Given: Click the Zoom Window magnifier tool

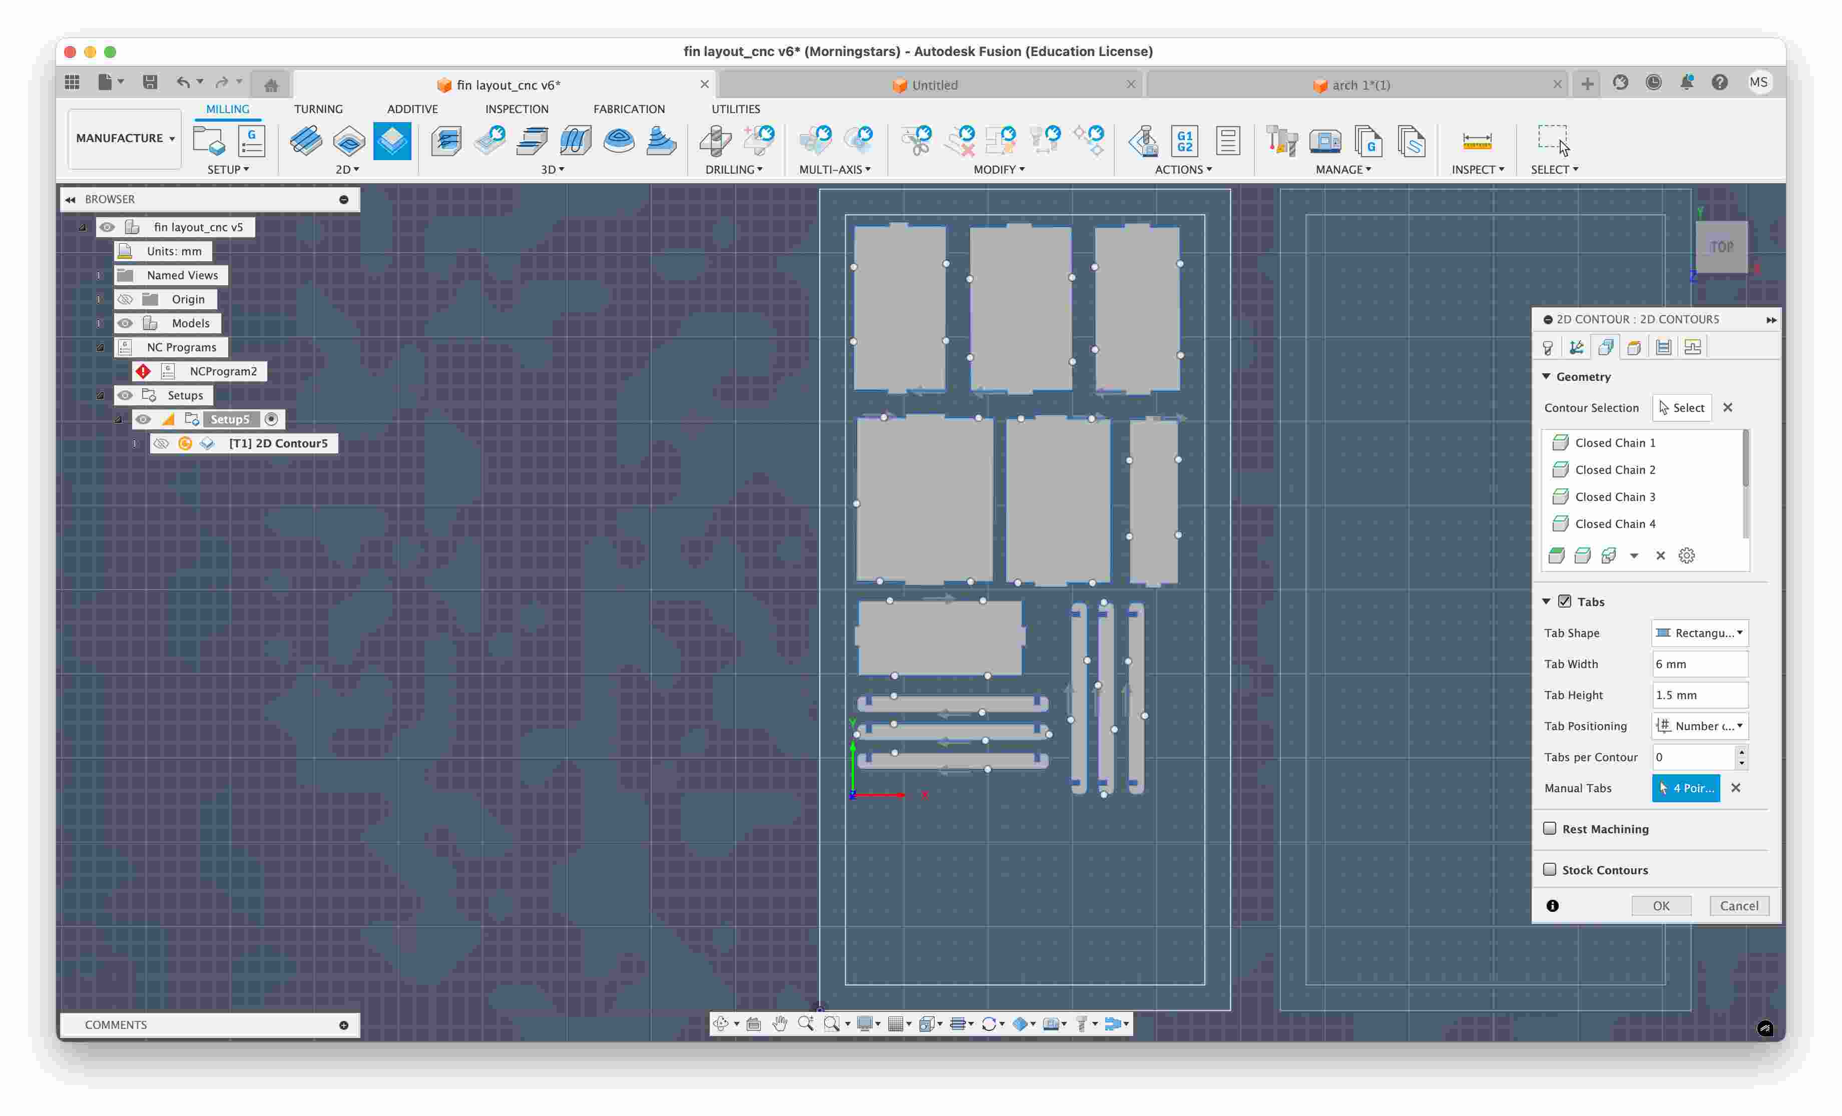Looking at the screenshot, I should tap(831, 1023).
